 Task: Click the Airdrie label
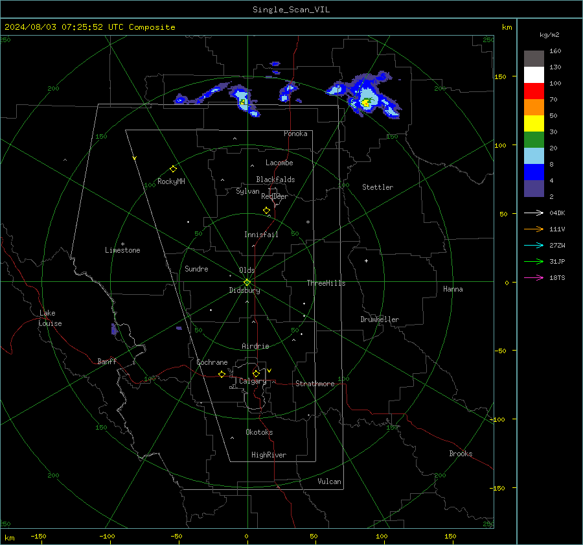pos(255,346)
